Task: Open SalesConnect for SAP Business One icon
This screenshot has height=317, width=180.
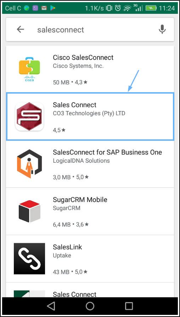Action: (29, 164)
